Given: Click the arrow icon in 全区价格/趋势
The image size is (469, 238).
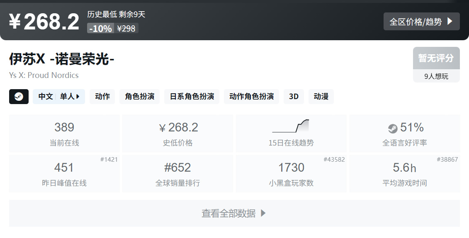Looking at the screenshot, I should pyautogui.click(x=450, y=21).
